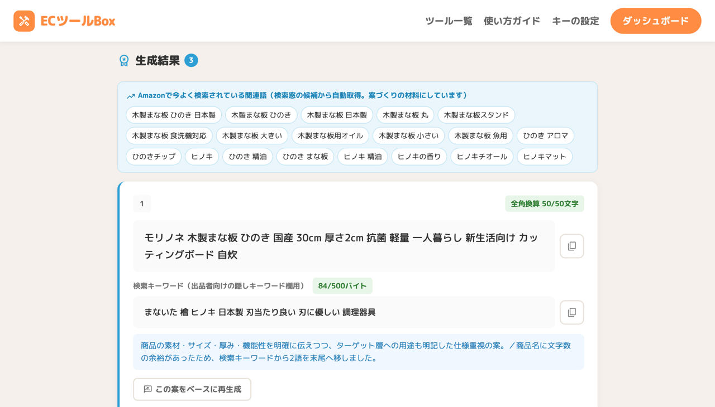Open ツール一覧 in the top navigation
The image size is (715, 407).
point(449,21)
